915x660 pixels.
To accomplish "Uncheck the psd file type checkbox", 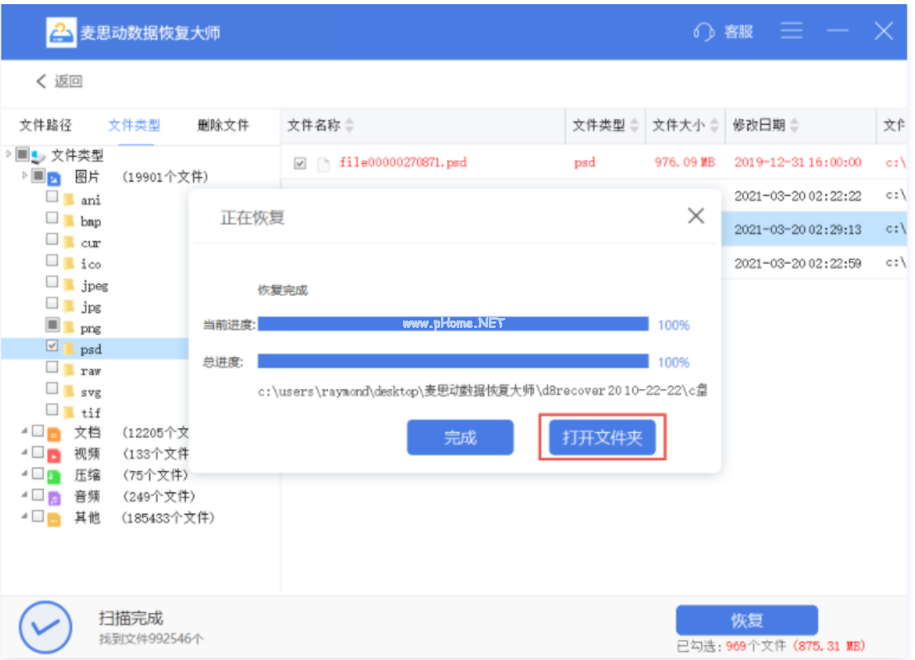I will point(52,346).
